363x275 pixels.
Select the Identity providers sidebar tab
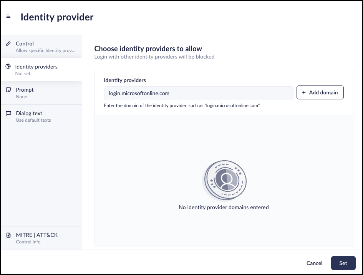pyautogui.click(x=41, y=70)
